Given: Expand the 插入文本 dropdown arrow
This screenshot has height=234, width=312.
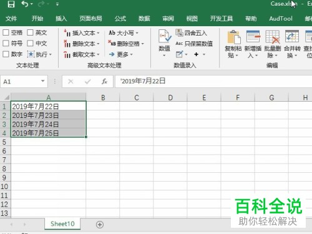Looking at the screenshot, I should pyautogui.click(x=98, y=33).
